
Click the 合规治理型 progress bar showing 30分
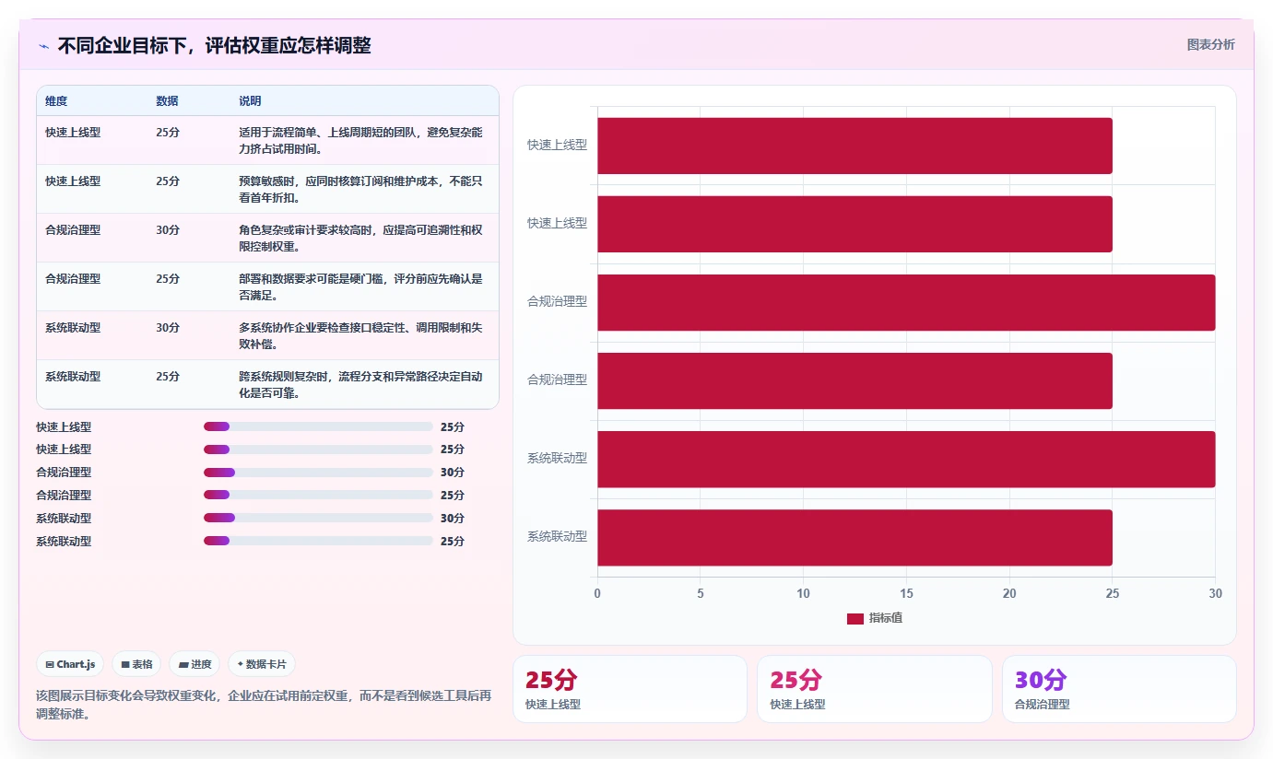pos(318,472)
